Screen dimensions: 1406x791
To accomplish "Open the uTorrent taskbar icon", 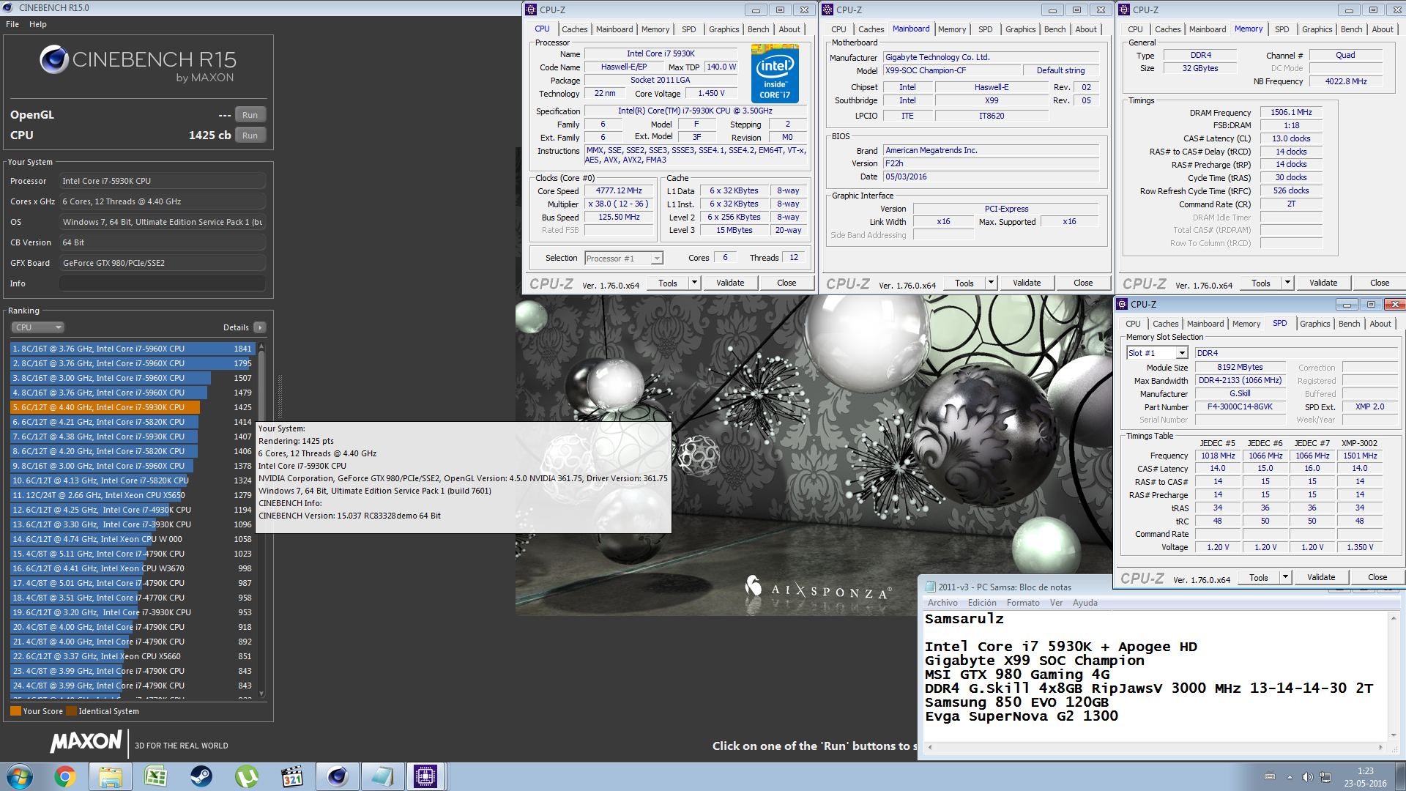I will 247,776.
